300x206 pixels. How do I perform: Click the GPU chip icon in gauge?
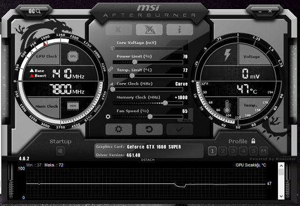(73, 56)
